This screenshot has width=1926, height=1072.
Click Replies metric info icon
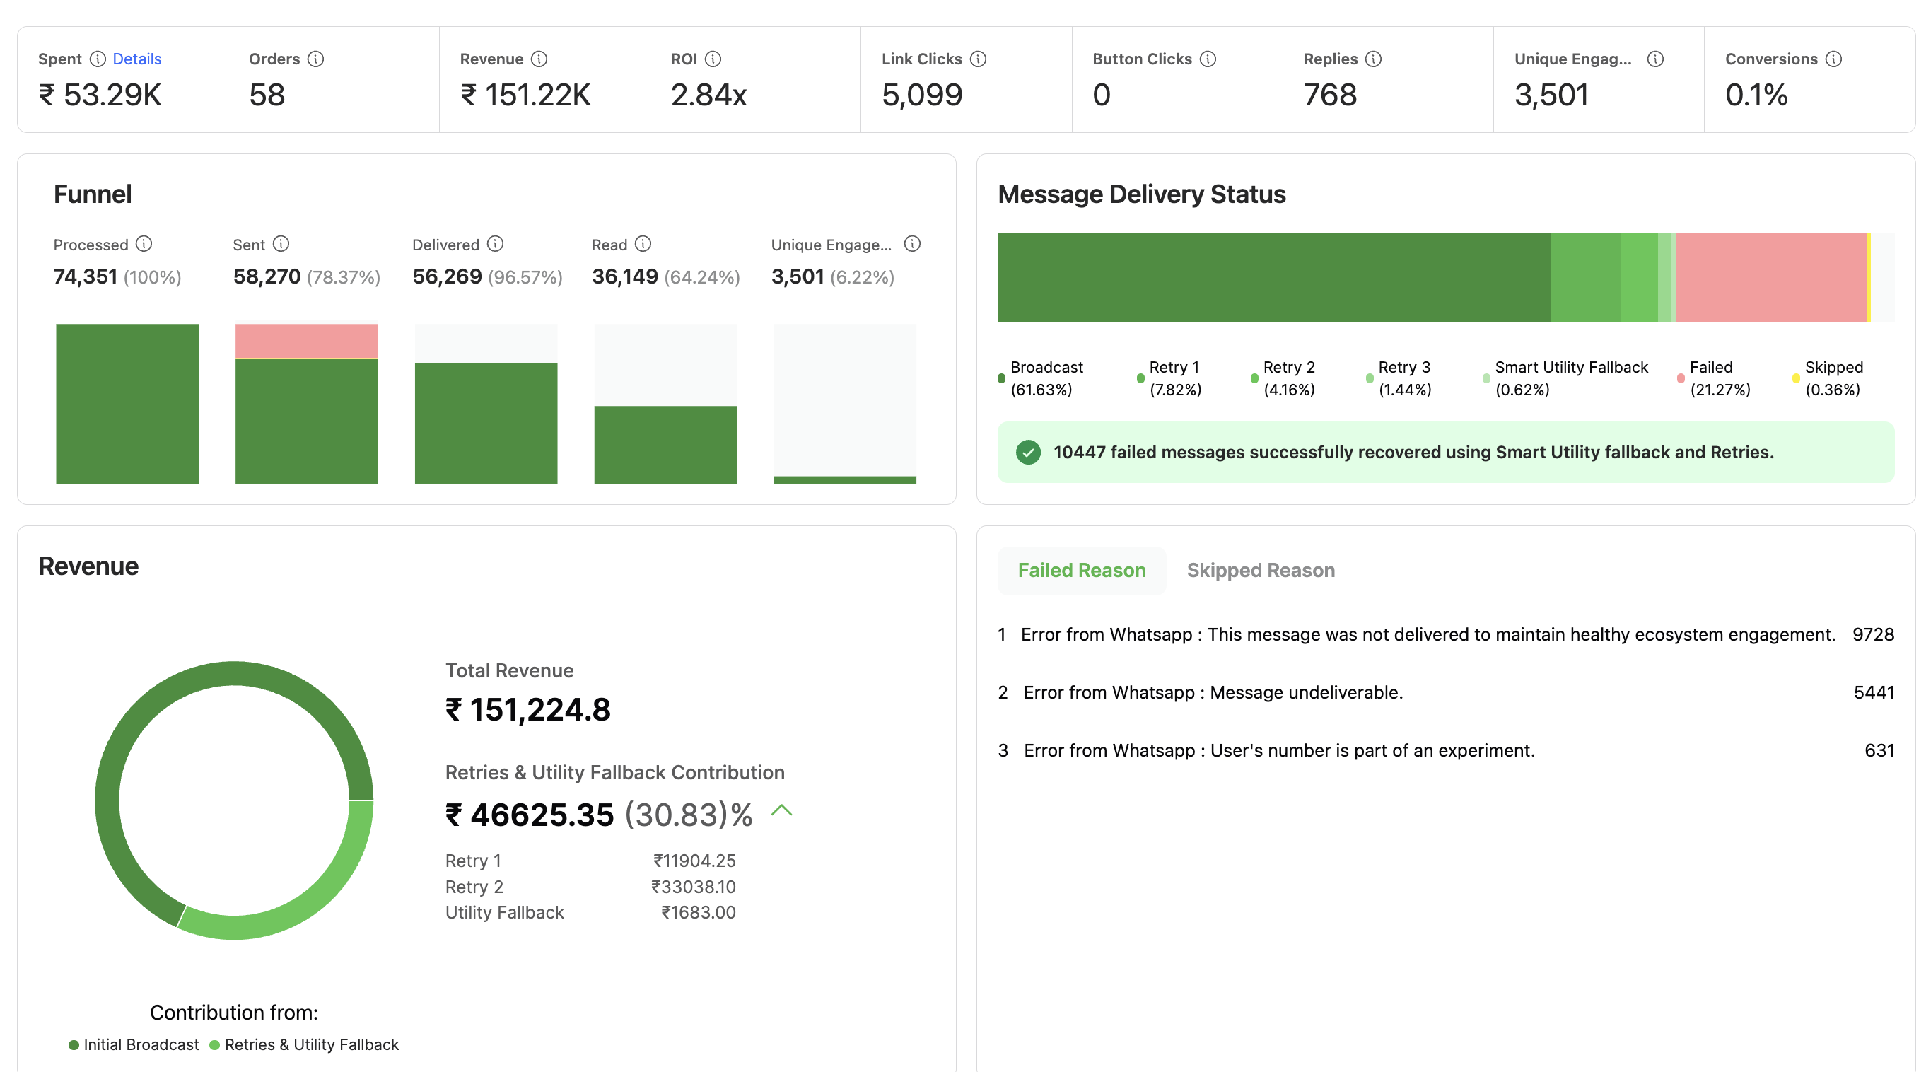coord(1374,59)
